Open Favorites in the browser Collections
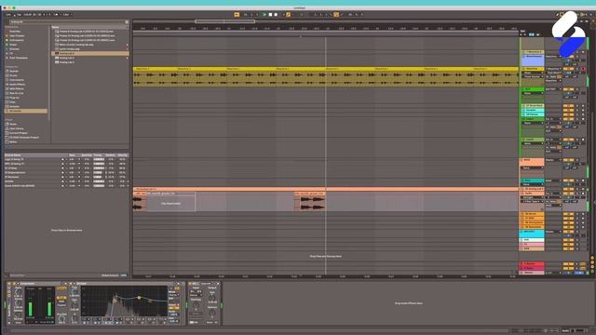 coord(15,31)
